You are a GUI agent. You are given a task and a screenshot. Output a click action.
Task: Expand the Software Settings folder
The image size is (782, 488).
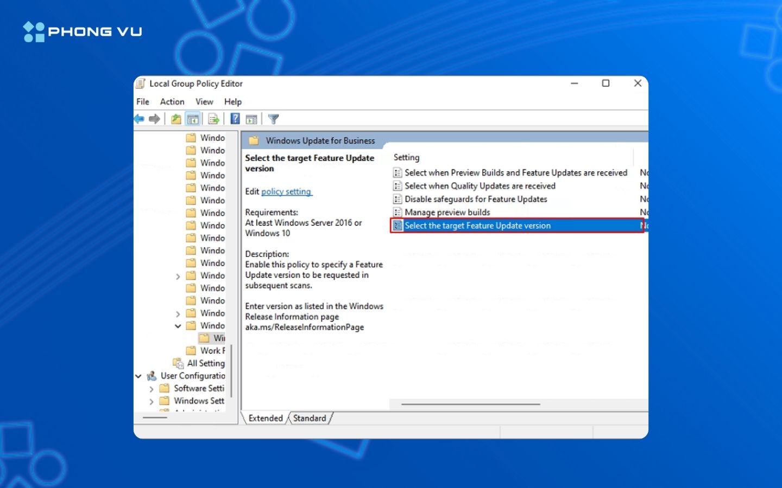tap(152, 389)
